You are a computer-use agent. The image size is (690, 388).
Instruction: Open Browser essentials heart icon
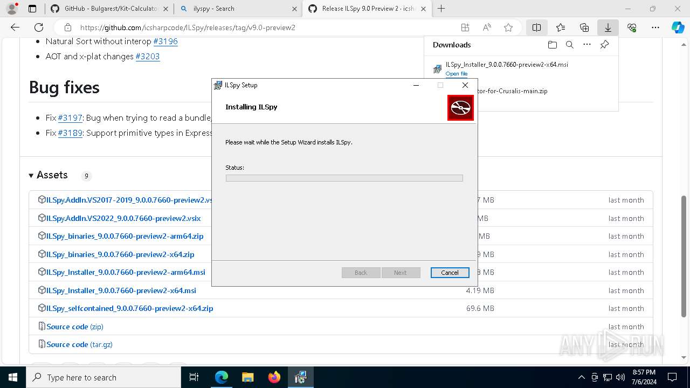coord(632,27)
